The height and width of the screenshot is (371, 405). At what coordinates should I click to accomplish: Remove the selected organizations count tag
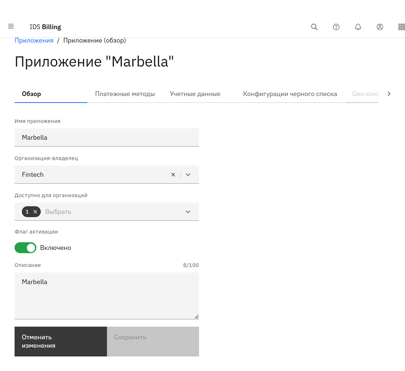click(x=35, y=212)
